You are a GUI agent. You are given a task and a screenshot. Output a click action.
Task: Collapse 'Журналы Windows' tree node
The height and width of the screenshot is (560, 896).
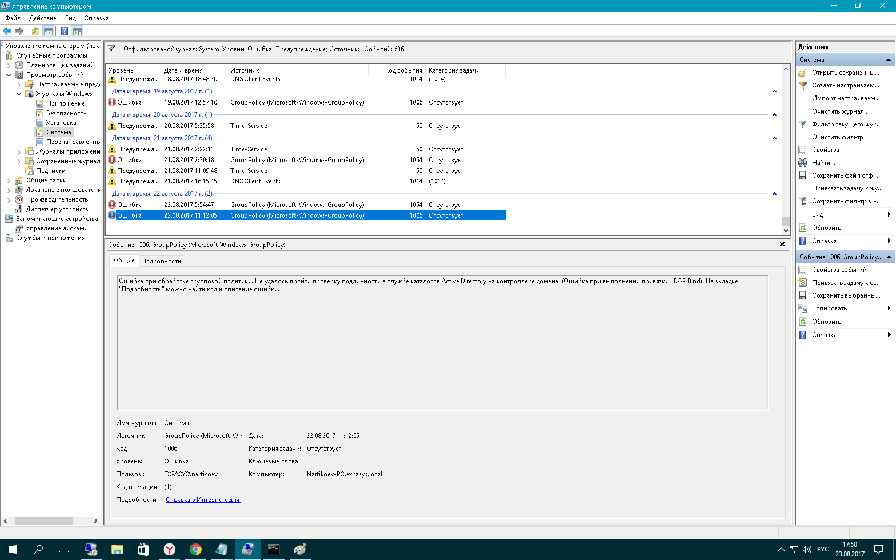coord(19,94)
